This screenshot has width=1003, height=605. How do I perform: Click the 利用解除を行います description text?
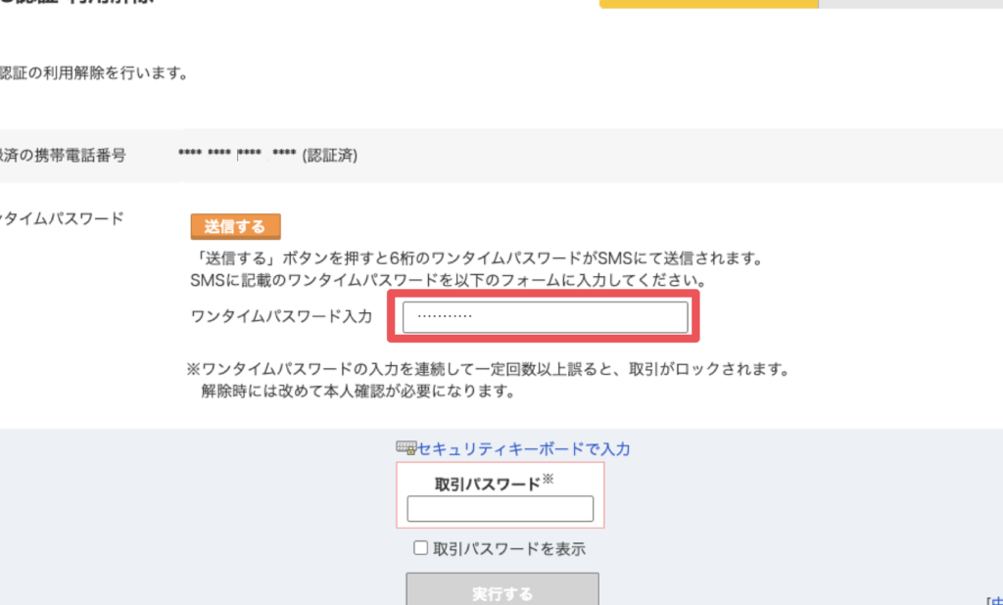pyautogui.click(x=94, y=73)
